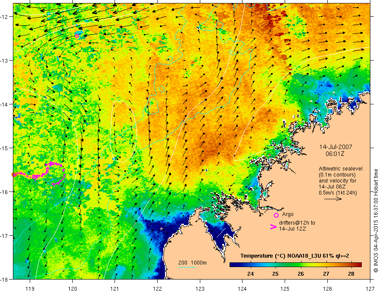Click the closed white sea-level contour oval

pyautogui.click(x=124, y=131)
